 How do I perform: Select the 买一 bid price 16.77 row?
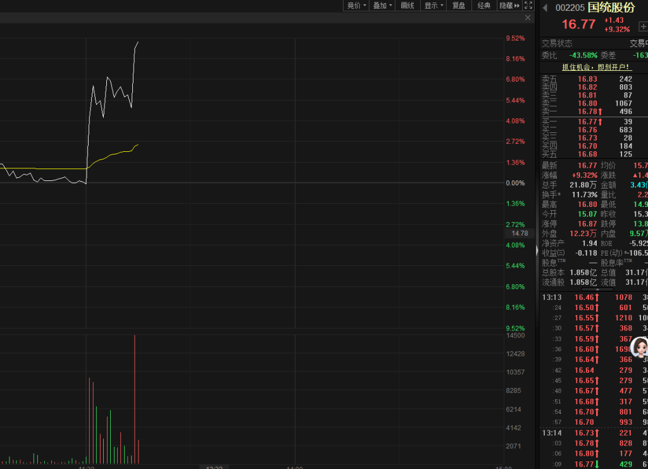click(x=587, y=122)
